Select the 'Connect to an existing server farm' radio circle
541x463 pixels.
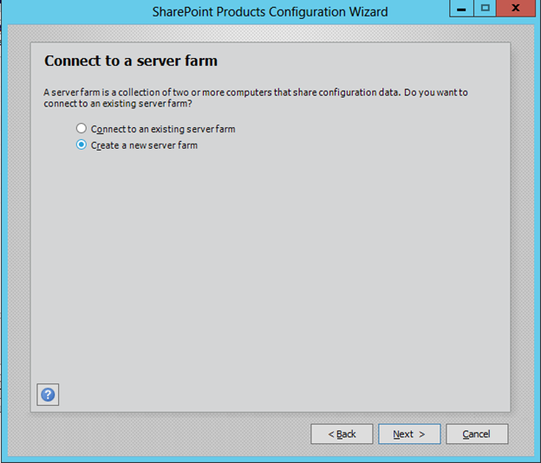point(81,129)
